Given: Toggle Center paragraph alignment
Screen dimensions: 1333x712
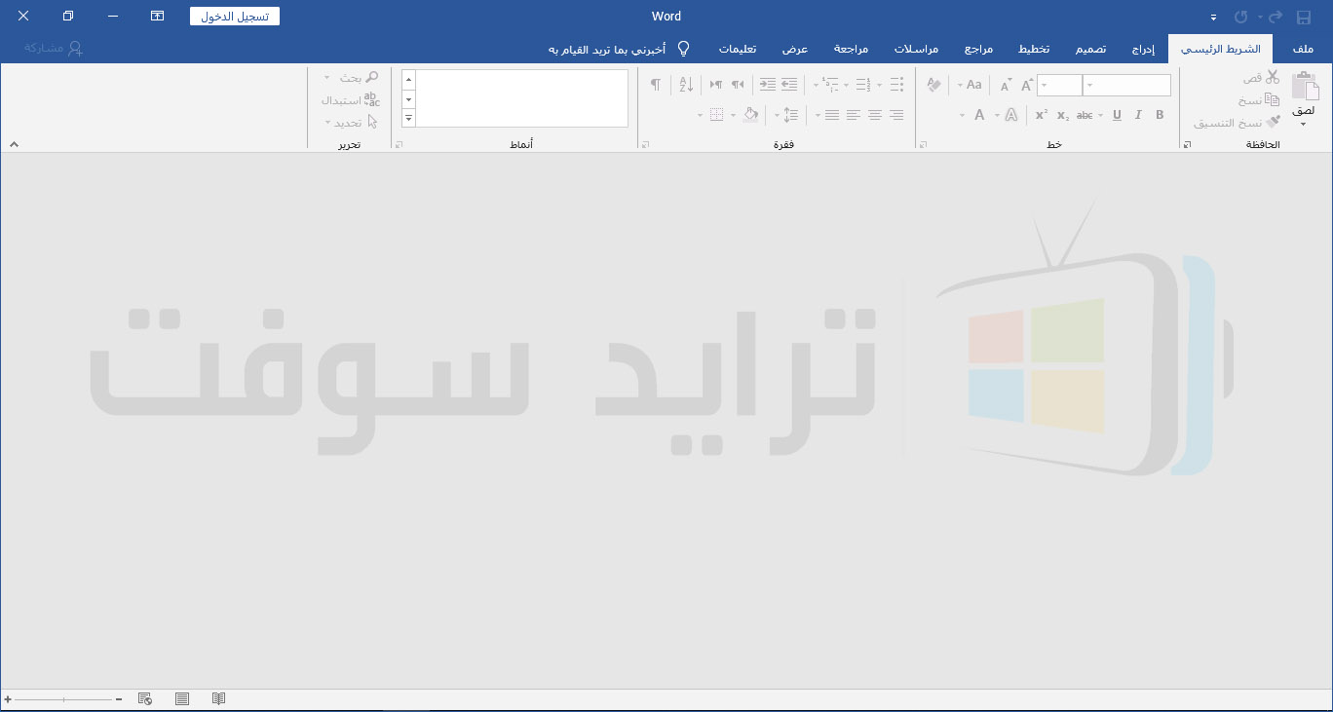Looking at the screenshot, I should [x=875, y=115].
